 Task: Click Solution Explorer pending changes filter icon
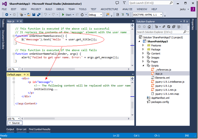tap(156, 27)
